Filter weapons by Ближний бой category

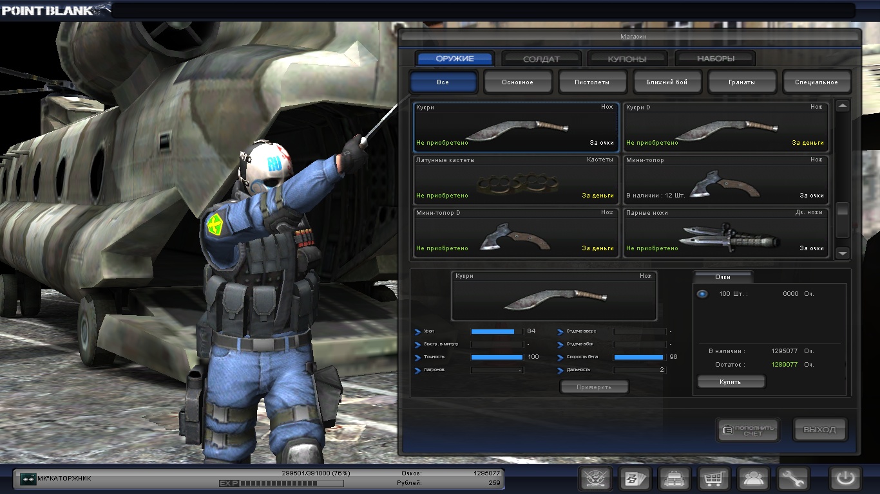click(667, 82)
